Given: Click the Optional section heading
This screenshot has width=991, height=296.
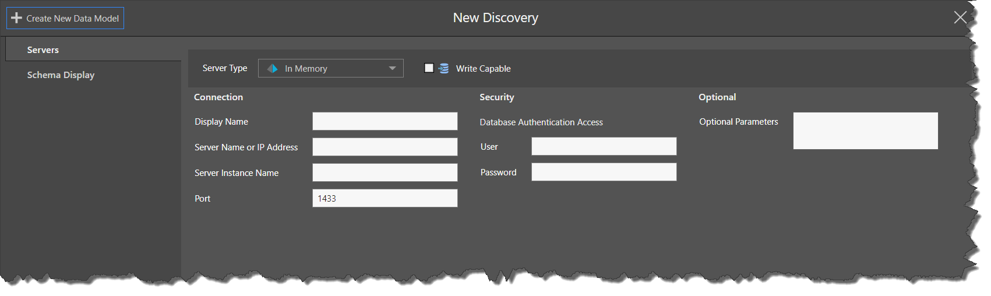Looking at the screenshot, I should tap(717, 97).
